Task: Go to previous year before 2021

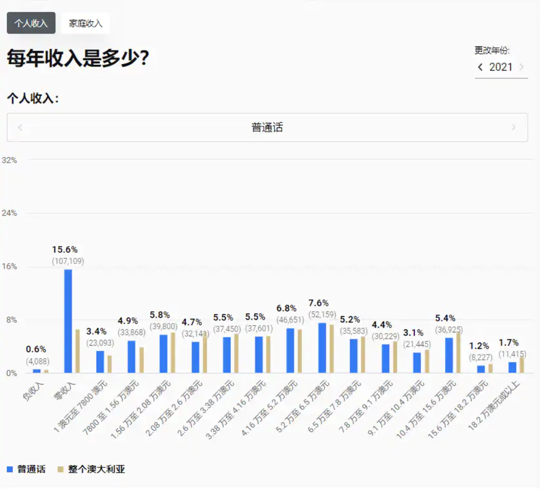Action: click(x=480, y=67)
